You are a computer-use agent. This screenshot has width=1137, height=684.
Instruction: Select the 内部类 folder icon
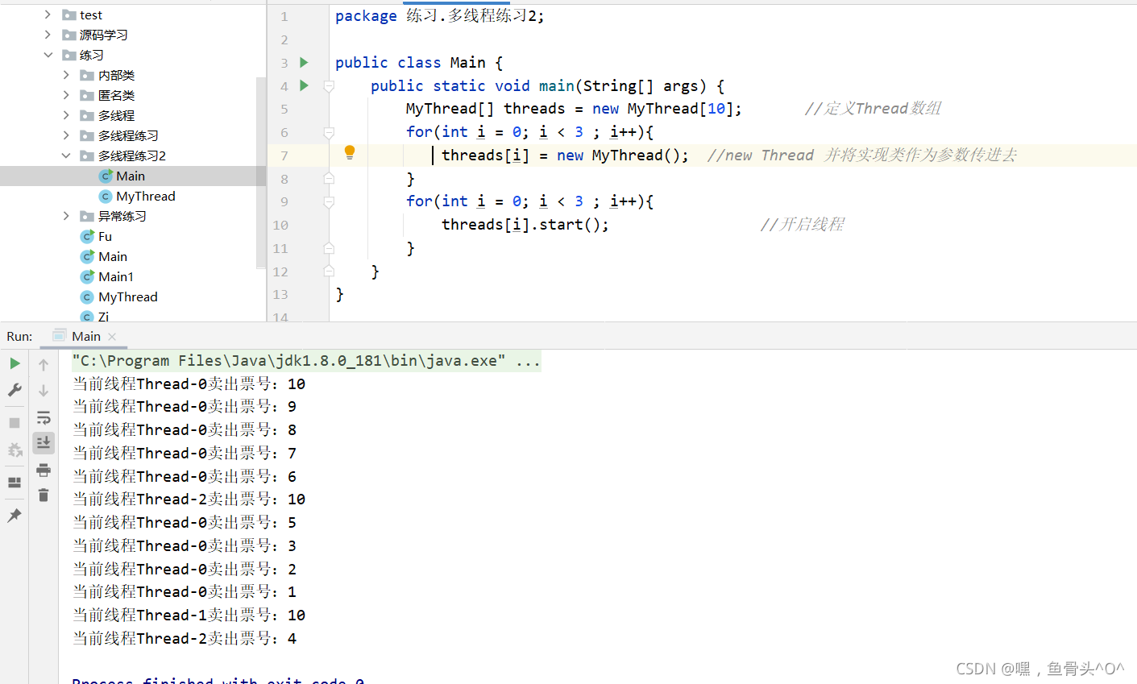tap(88, 75)
